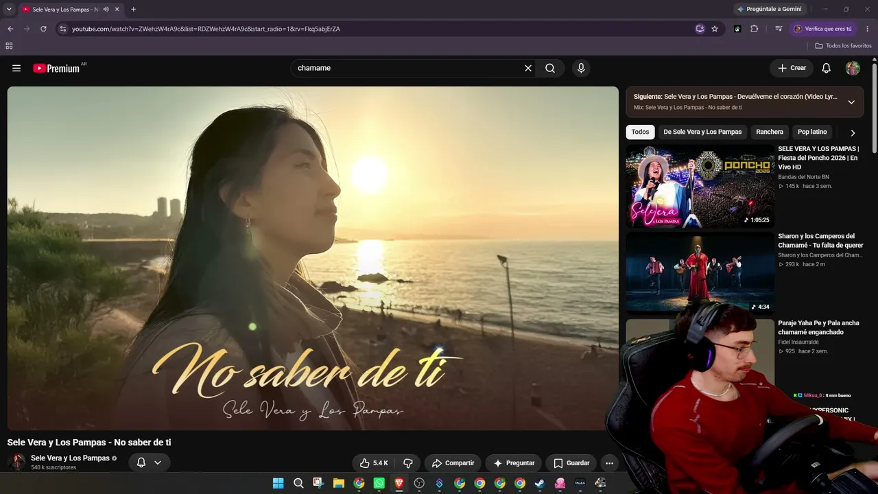Open Sele Vera y Los Pampas channel avatar

[x=16, y=462]
